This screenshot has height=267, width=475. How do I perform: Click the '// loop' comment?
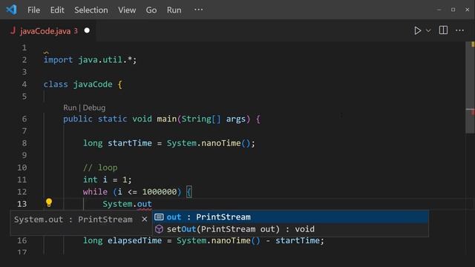click(100, 168)
